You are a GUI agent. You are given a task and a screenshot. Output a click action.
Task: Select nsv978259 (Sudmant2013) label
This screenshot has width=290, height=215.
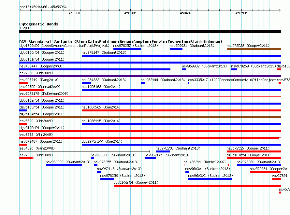(254, 66)
